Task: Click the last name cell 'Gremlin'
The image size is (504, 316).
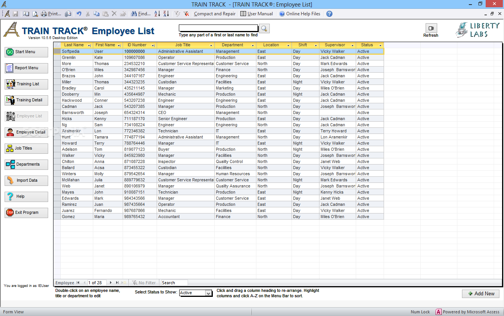Action: pyautogui.click(x=77, y=57)
